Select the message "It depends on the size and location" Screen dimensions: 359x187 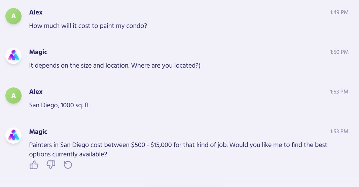(x=114, y=65)
